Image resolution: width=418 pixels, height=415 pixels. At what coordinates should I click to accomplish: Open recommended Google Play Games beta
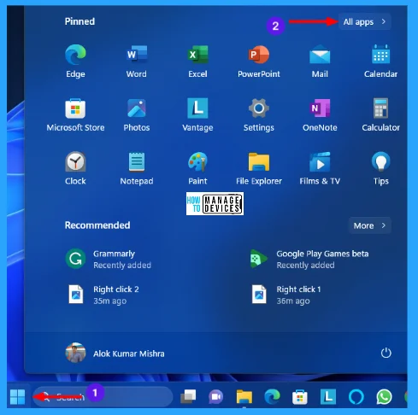click(309, 259)
